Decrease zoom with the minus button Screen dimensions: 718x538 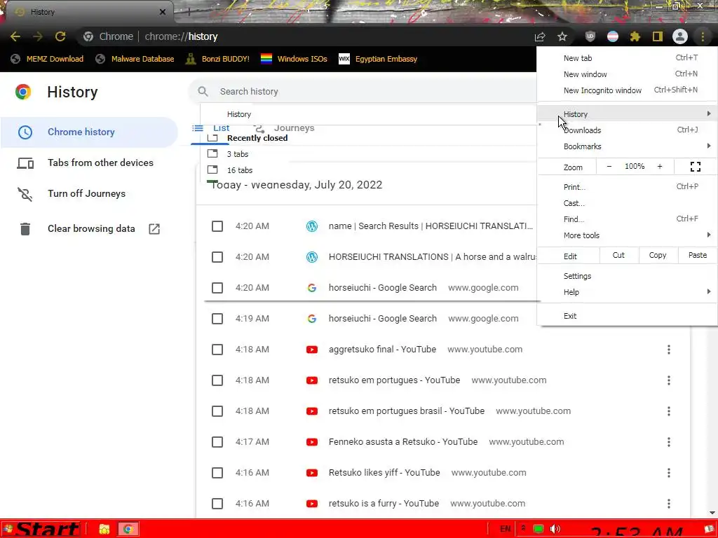(x=609, y=167)
